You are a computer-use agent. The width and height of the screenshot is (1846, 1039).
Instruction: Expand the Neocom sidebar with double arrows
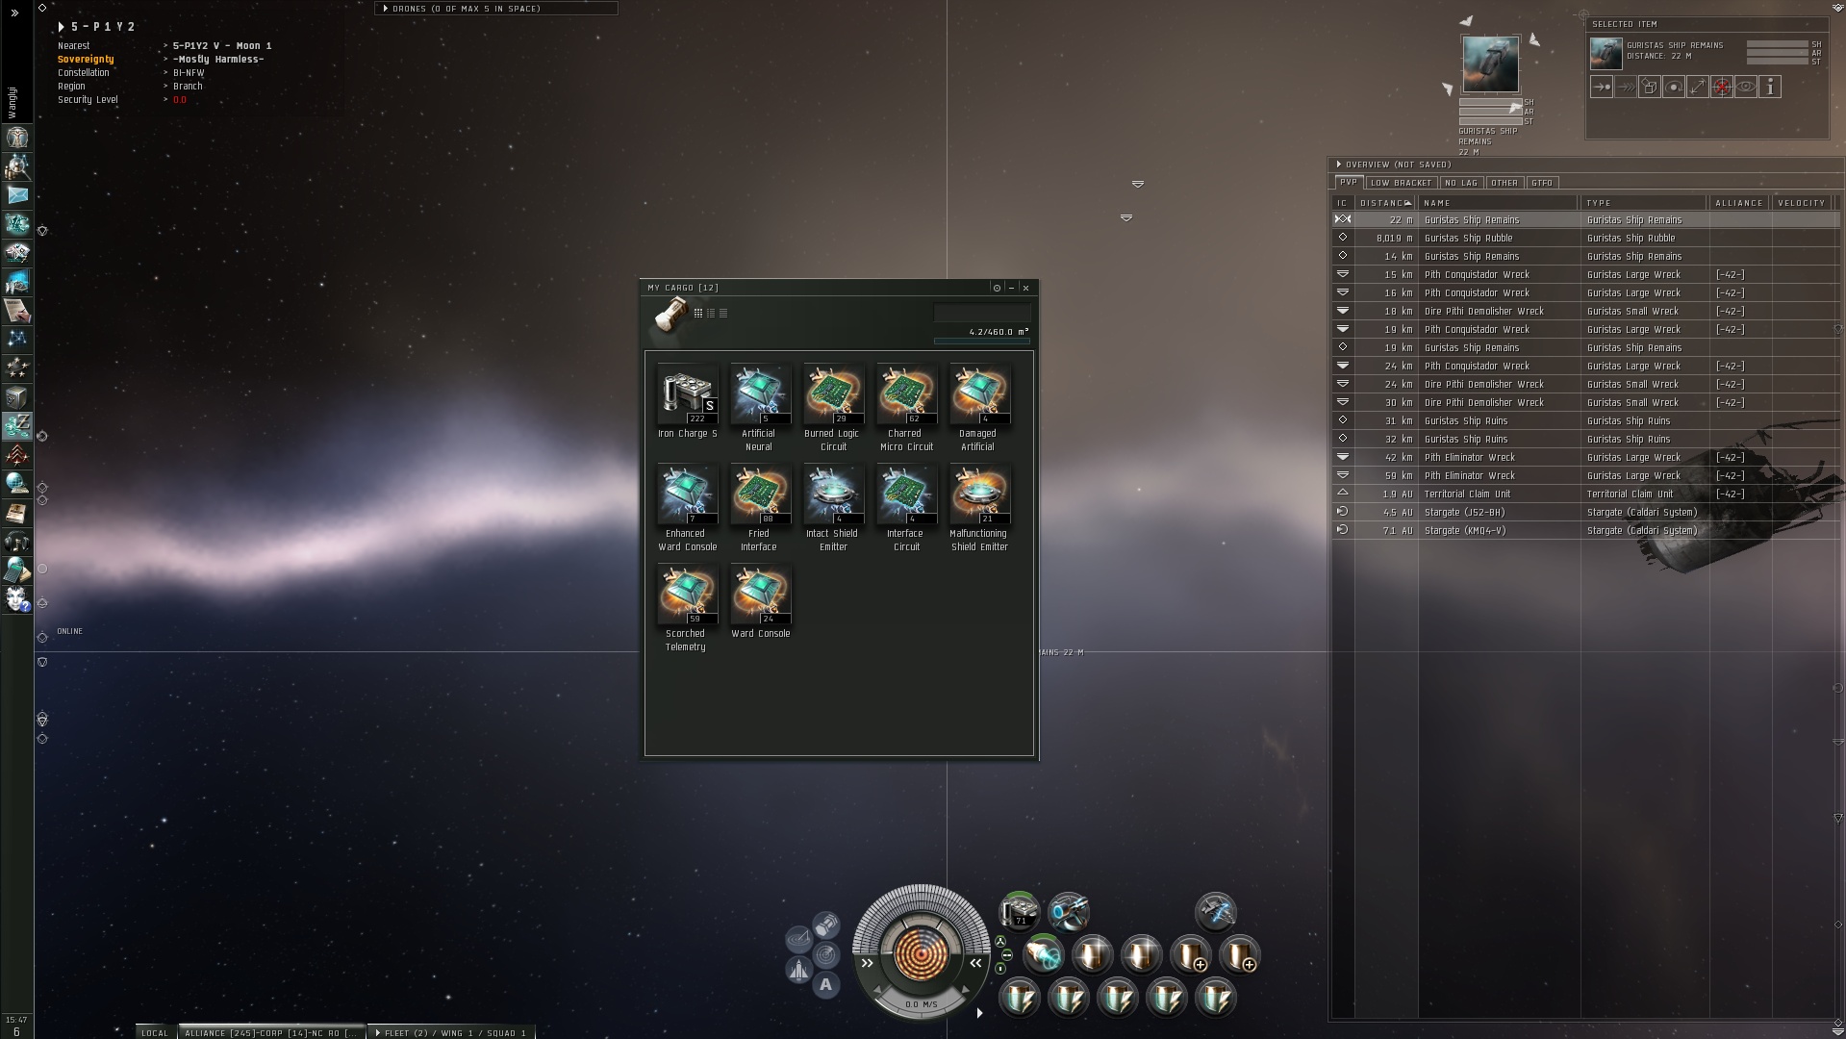14,13
